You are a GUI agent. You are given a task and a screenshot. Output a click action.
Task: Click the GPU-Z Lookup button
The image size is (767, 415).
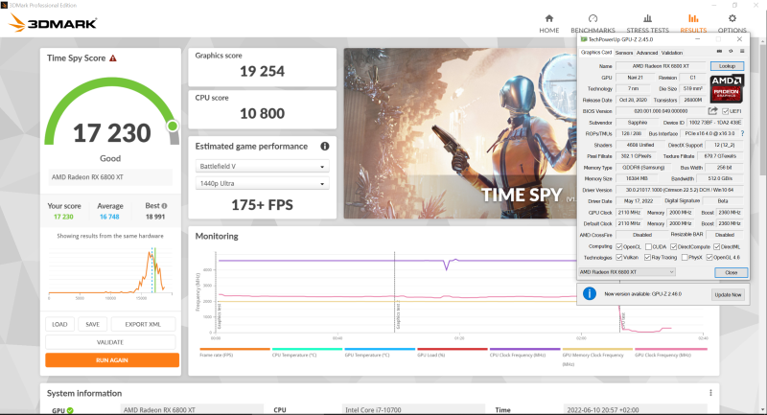pos(727,65)
